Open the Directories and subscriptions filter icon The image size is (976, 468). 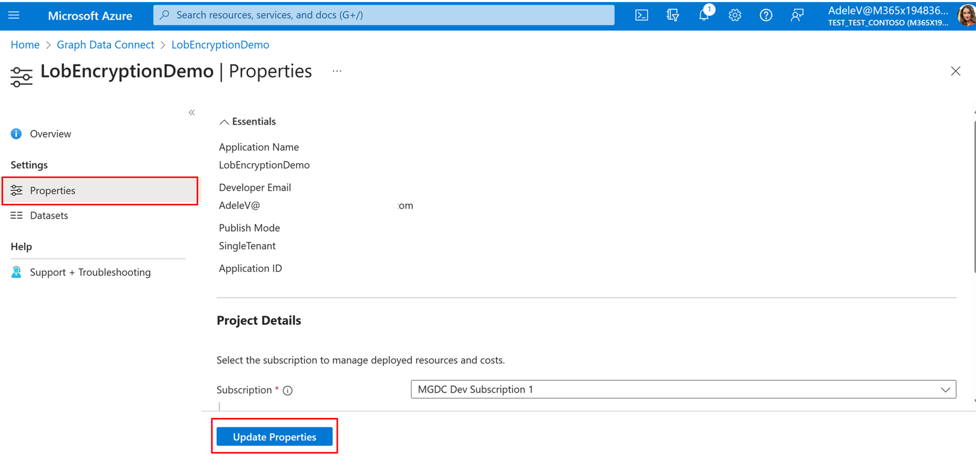(673, 15)
